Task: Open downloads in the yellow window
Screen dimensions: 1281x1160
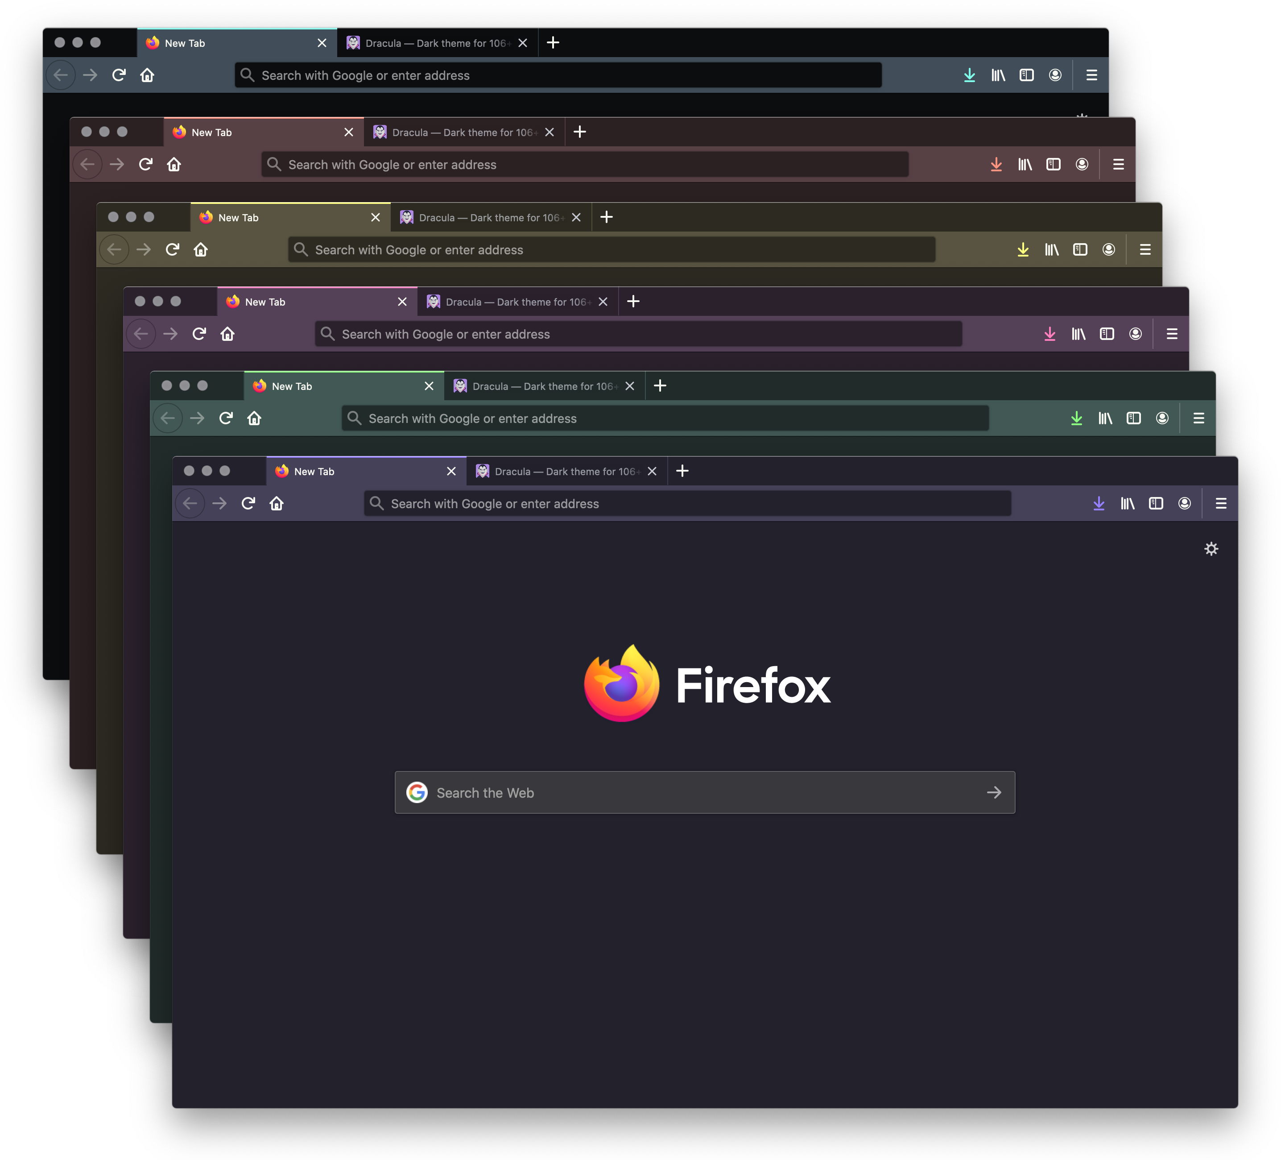Action: pyautogui.click(x=1023, y=250)
